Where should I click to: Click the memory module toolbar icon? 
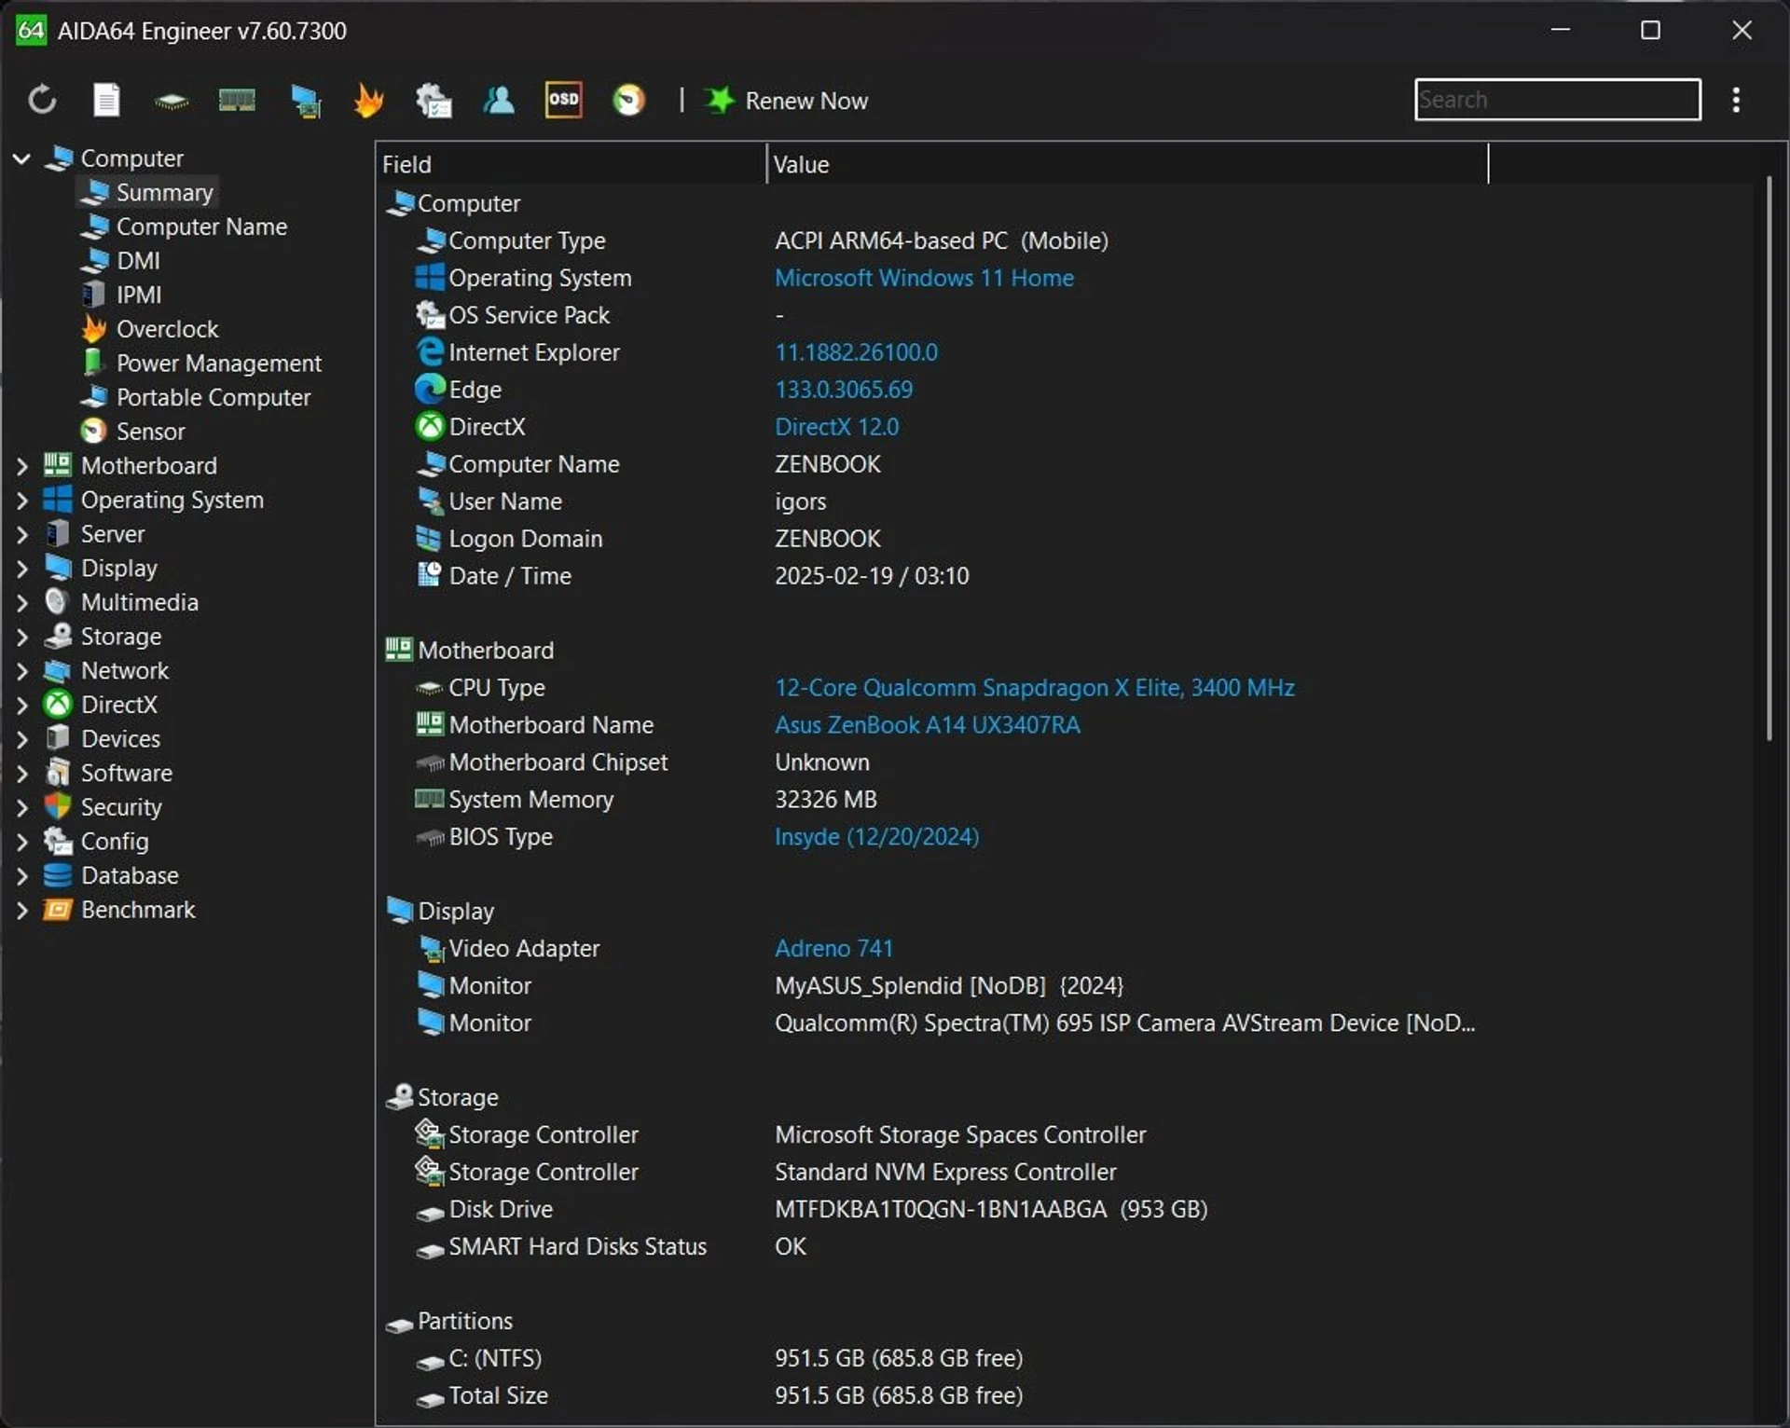(237, 100)
